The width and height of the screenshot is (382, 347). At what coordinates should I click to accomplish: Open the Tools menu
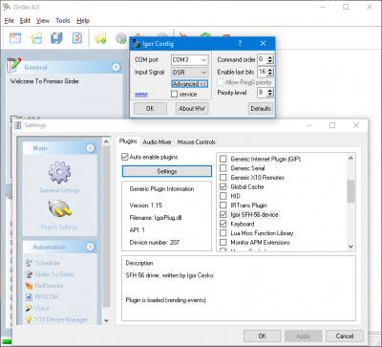pyautogui.click(x=63, y=21)
